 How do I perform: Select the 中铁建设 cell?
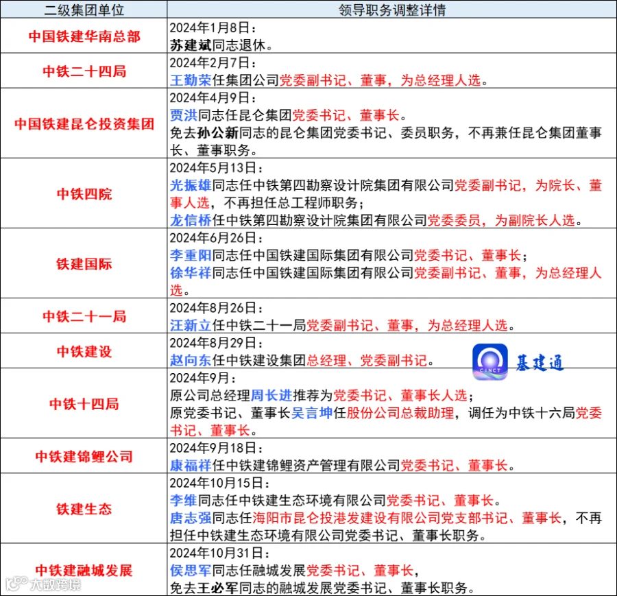point(84,351)
